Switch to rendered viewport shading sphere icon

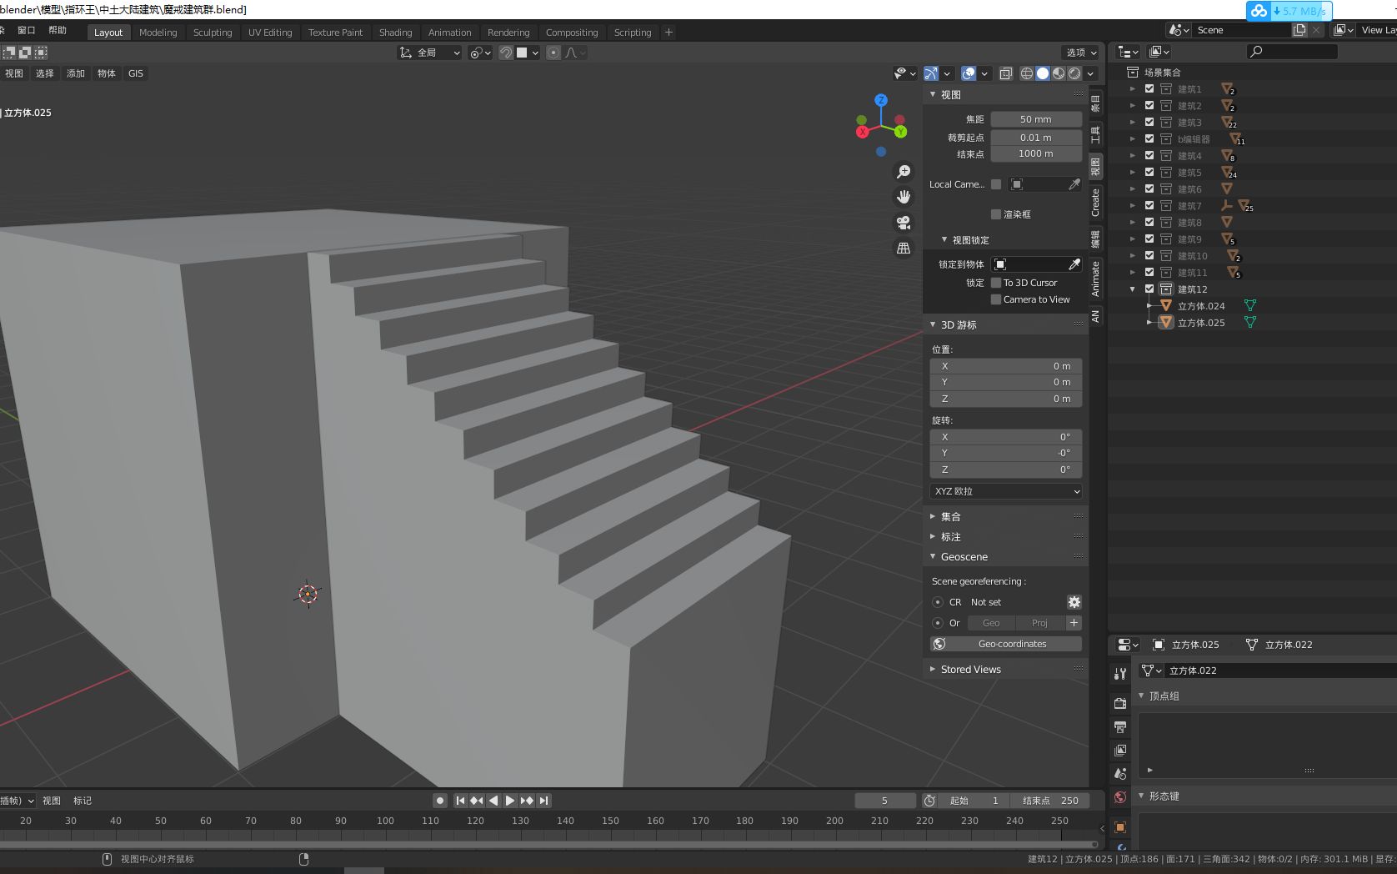[1074, 73]
